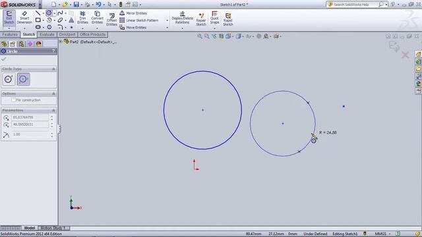Switch to the Model tab at bottom

[x=30, y=228]
